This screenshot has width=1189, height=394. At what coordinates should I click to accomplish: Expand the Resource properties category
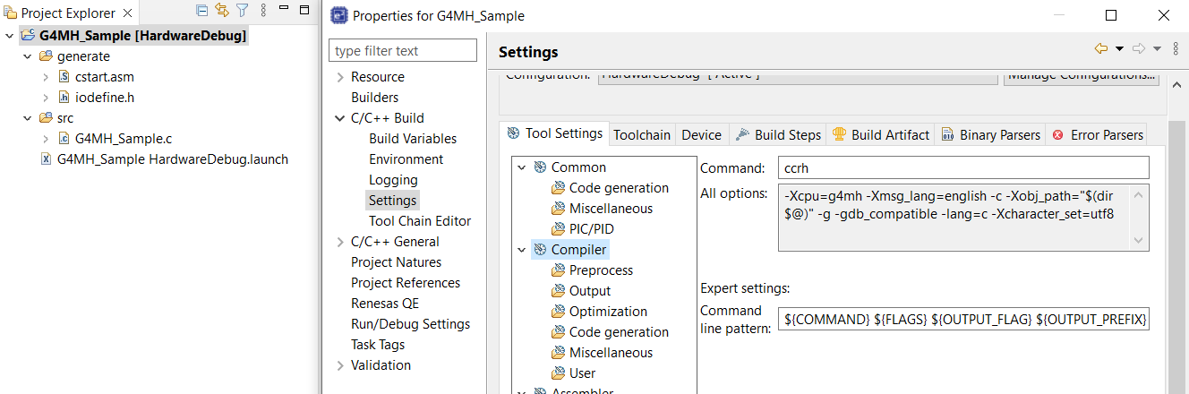point(340,77)
